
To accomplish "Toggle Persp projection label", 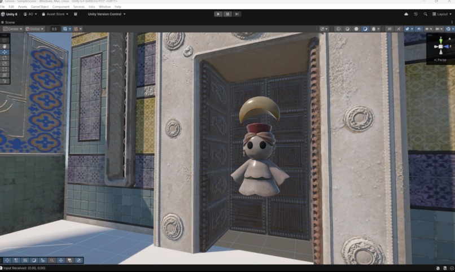I will coord(440,60).
